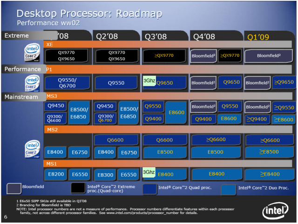Click the ≥E8400 cell

(270, 174)
